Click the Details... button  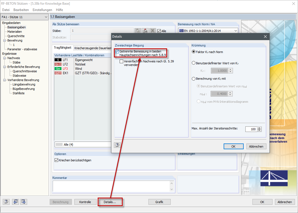[x=110, y=202]
